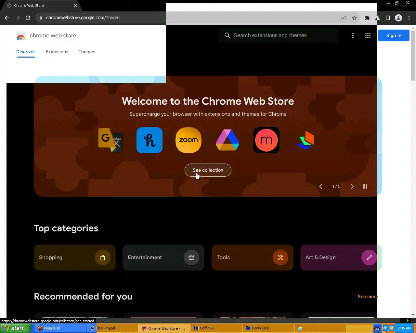Show the previous carousel slide

[x=321, y=186]
